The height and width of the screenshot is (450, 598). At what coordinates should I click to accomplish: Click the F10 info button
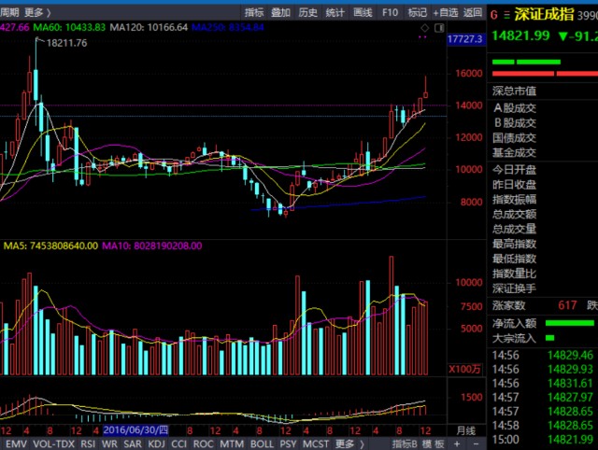[x=391, y=12]
